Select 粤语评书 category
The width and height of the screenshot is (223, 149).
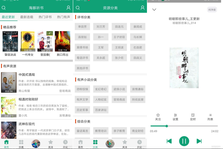[x=82, y=58]
